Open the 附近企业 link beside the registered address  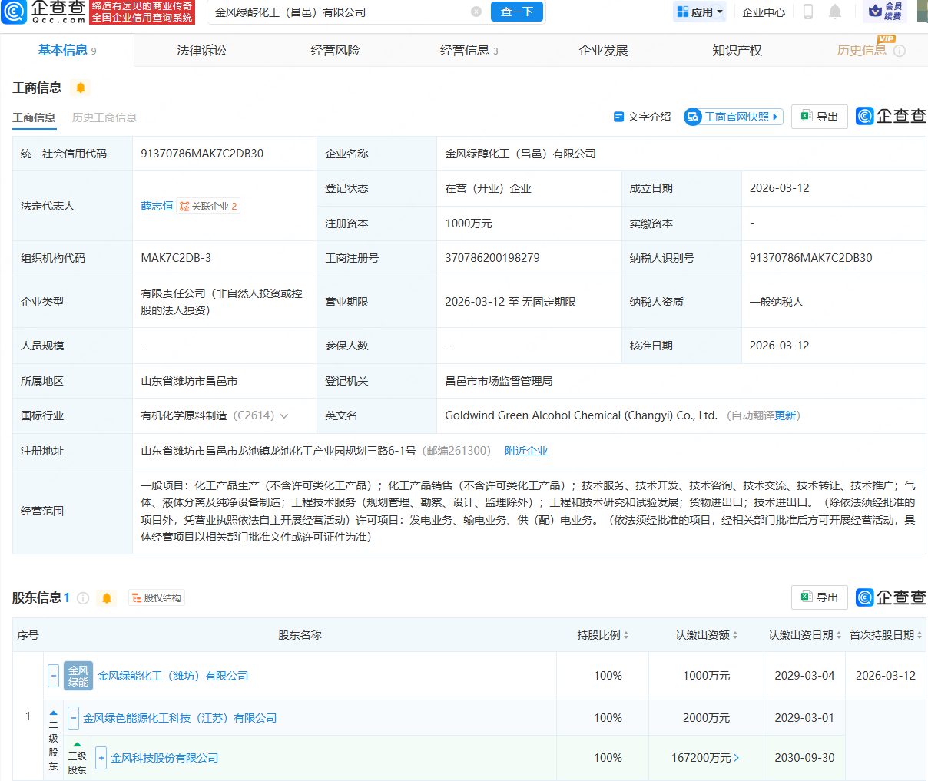[x=526, y=451]
